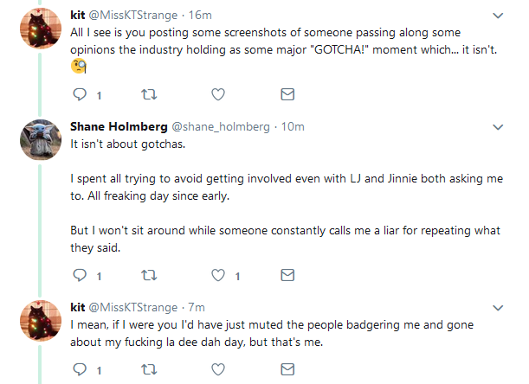Message kit's 7m tweet with envelope icon
The height and width of the screenshot is (384, 529).
(x=287, y=369)
